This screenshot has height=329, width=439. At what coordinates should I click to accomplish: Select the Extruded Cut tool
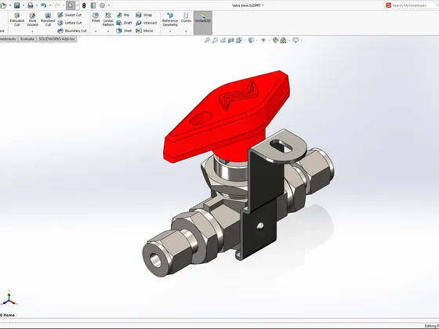pos(17,20)
